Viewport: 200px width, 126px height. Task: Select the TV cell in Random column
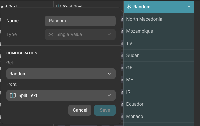[159, 43]
